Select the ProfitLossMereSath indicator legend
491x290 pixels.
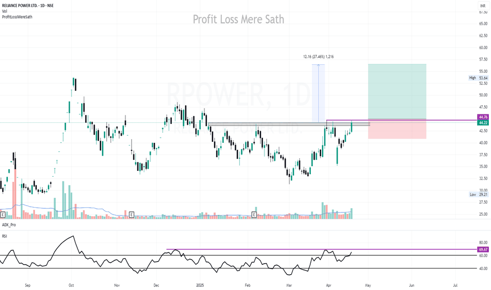[x=17, y=17]
